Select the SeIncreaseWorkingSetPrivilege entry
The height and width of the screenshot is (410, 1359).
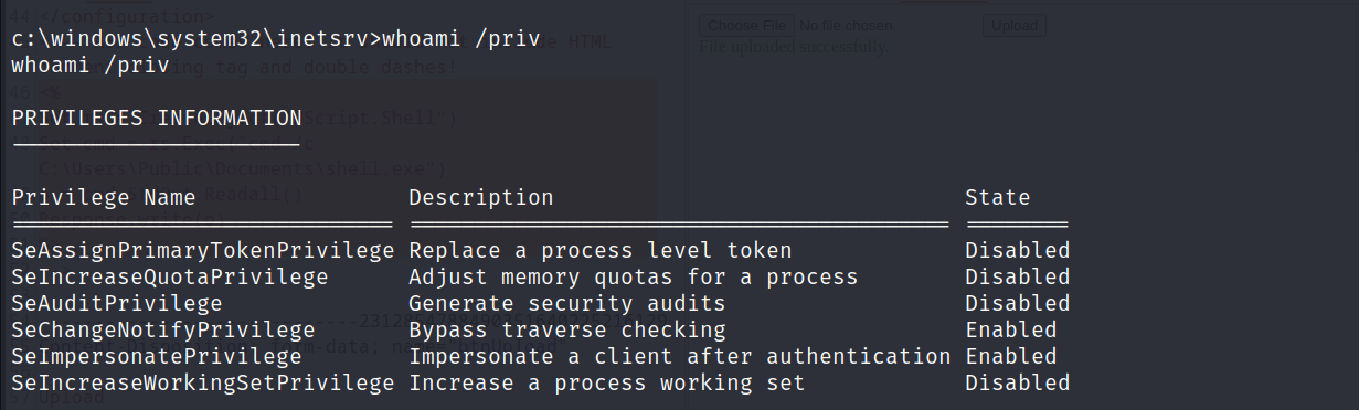click(x=203, y=383)
